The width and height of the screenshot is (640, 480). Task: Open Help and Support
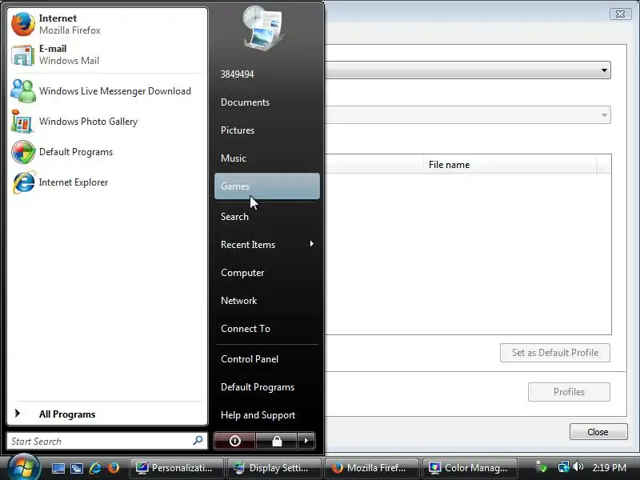(x=267, y=415)
